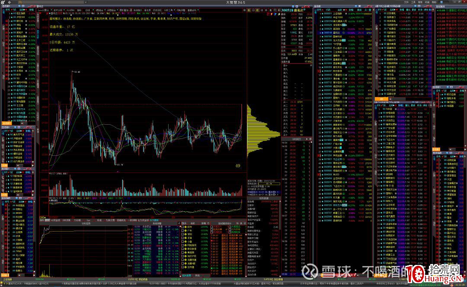Toggle the 大笔卖出 filter checkbox
The height and width of the screenshot is (287, 467).
click(230, 227)
